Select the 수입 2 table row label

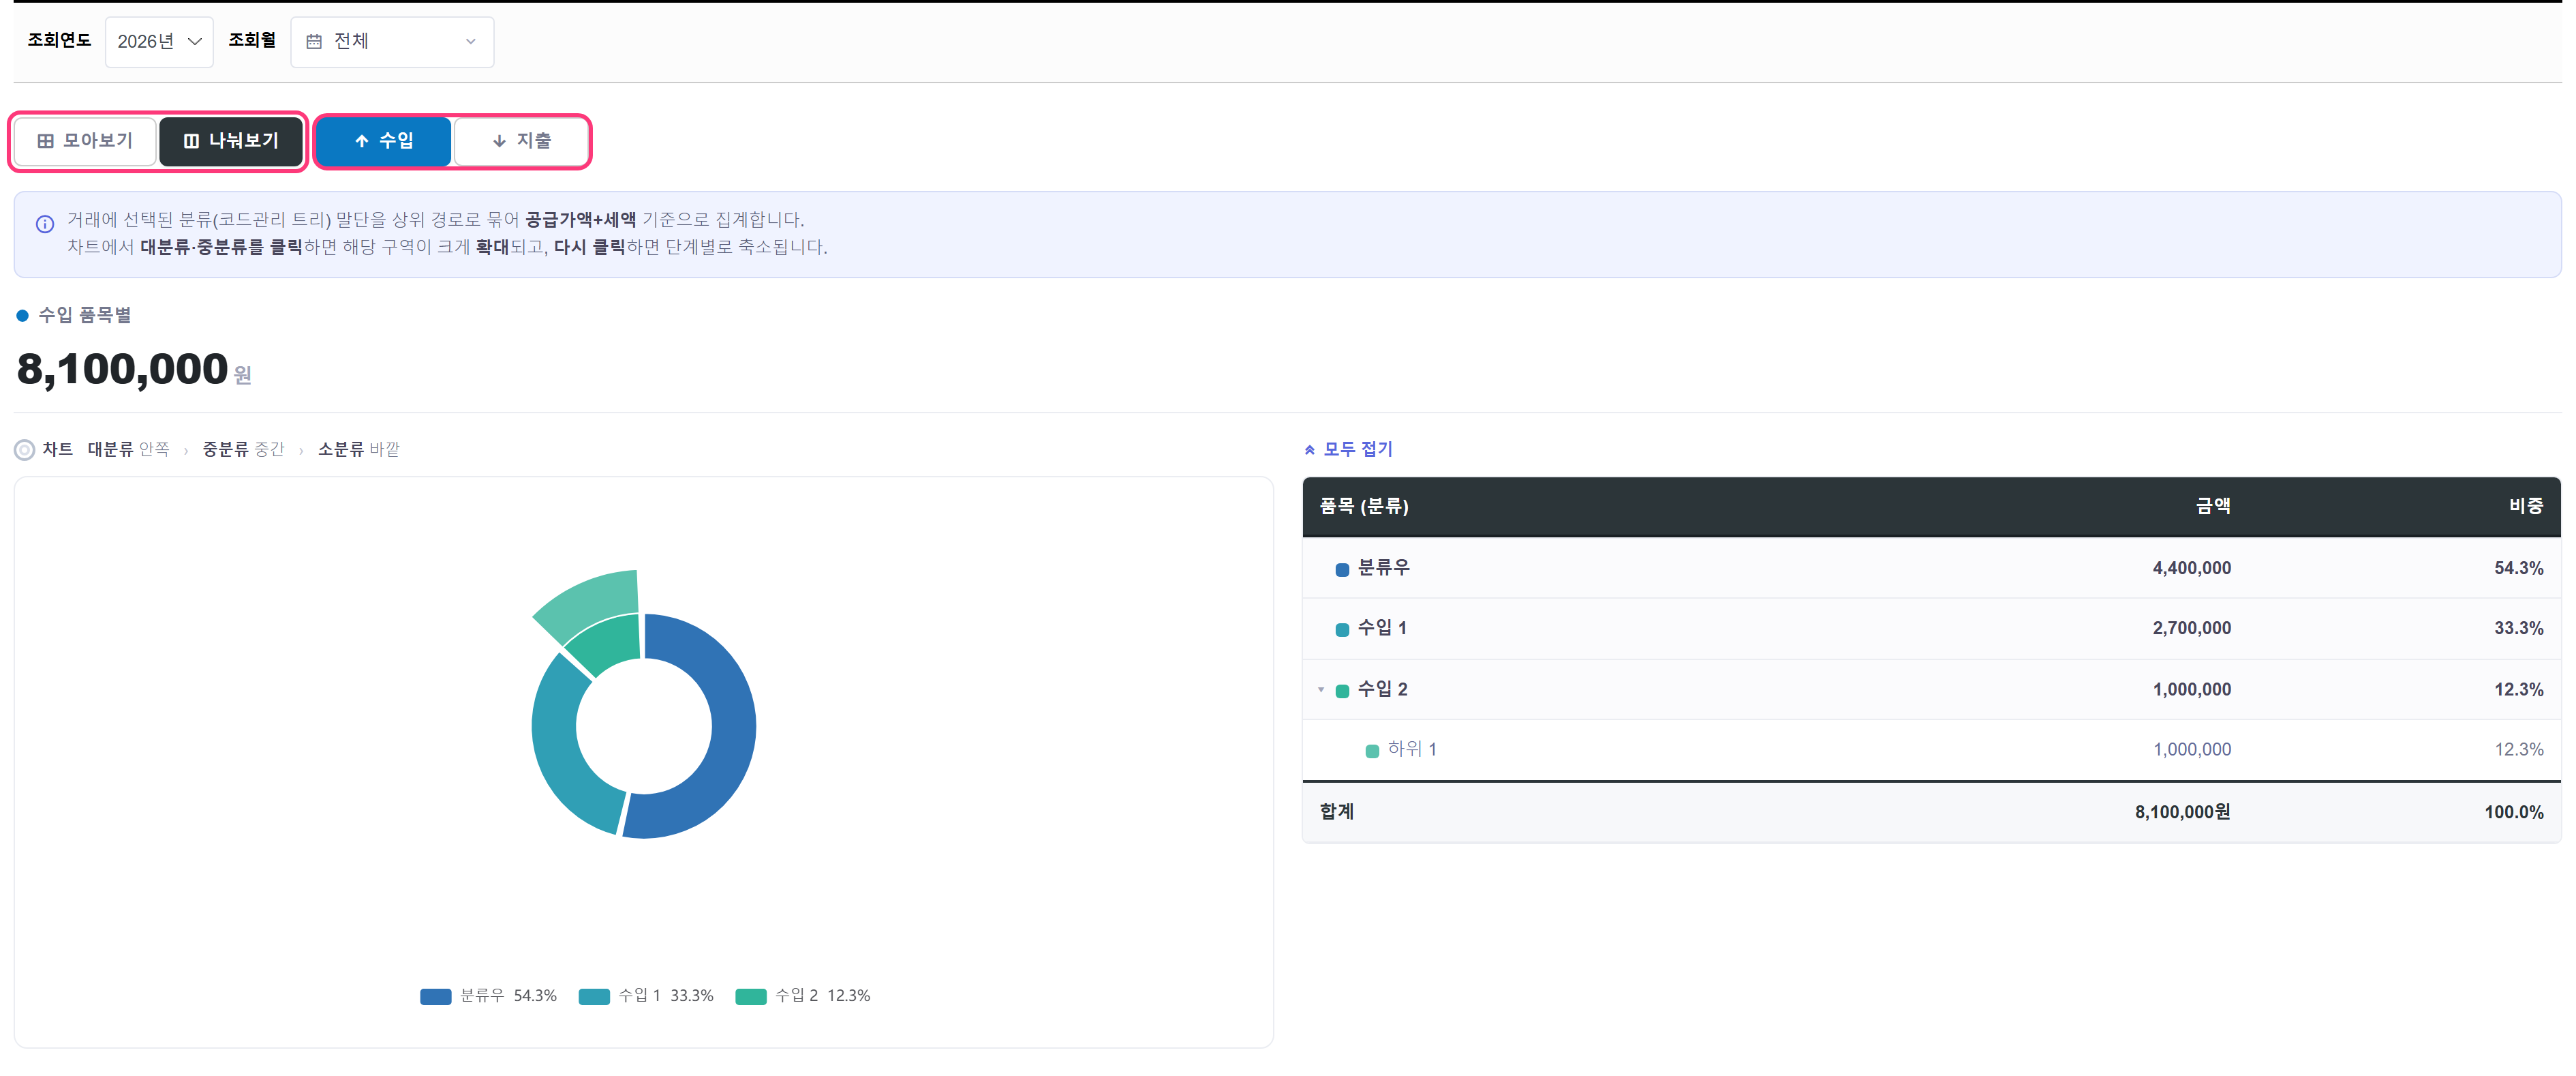pos(1382,689)
